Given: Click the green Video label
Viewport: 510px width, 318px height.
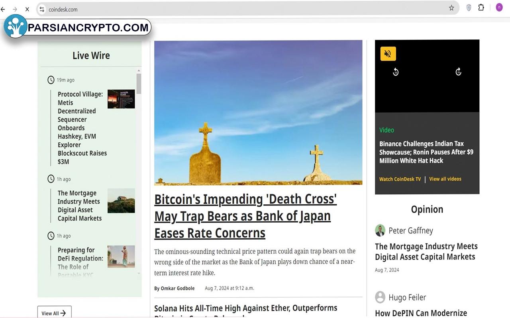Looking at the screenshot, I should pyautogui.click(x=386, y=130).
